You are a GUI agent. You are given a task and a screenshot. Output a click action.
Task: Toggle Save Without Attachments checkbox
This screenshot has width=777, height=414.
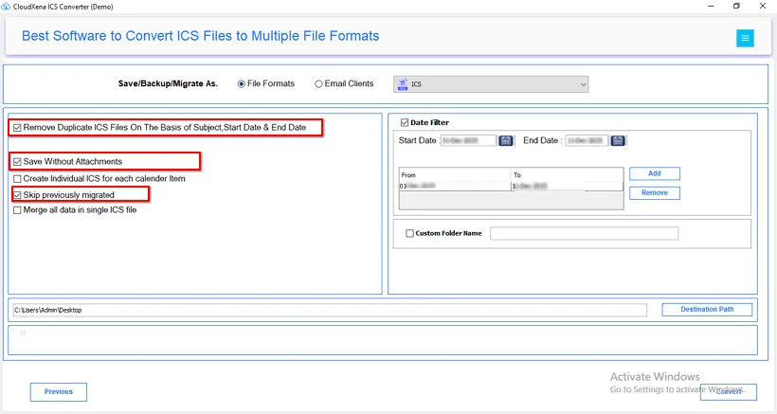pyautogui.click(x=17, y=162)
